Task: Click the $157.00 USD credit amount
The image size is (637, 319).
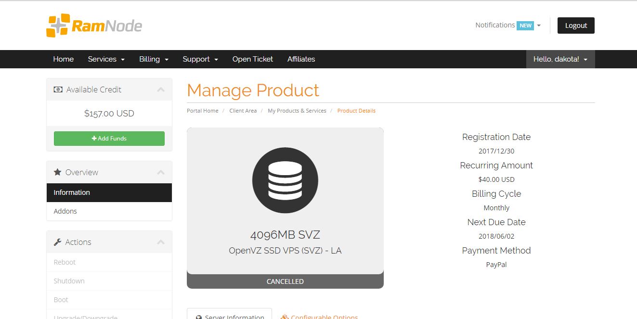Action: click(x=109, y=114)
